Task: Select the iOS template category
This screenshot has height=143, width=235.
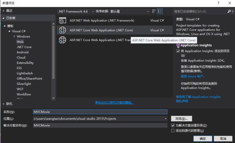Action: 19,68
